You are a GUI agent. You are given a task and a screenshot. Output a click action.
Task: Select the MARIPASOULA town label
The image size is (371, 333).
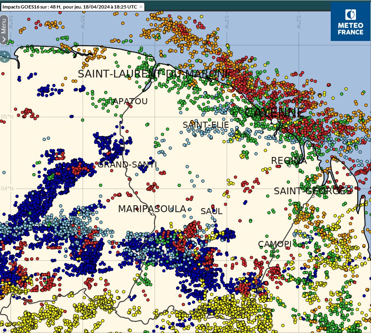click(152, 209)
